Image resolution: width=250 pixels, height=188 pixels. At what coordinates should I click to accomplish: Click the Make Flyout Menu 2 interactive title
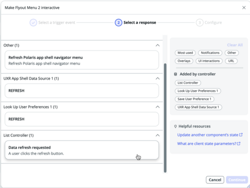32,8
